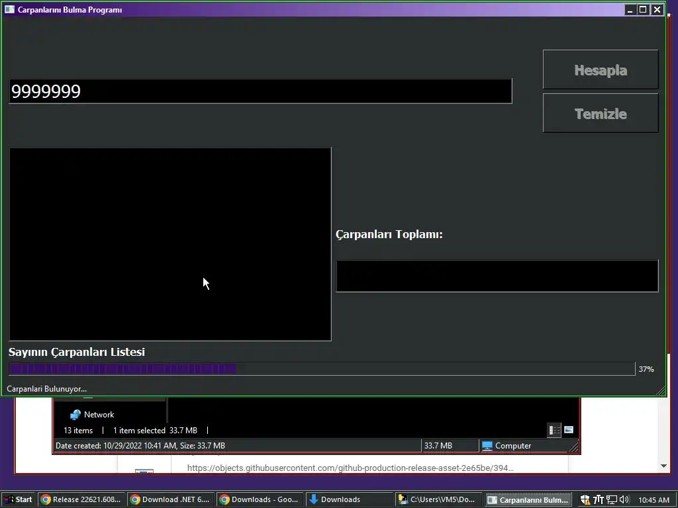Click the Carpanlari Bulunuyor... status text
The width and height of the screenshot is (678, 508).
tap(47, 389)
